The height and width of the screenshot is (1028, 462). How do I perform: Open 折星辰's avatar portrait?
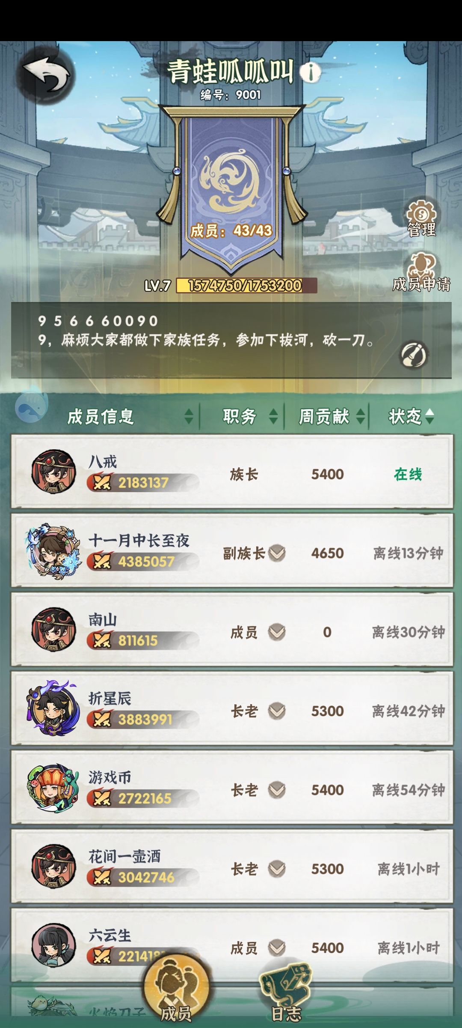point(53,708)
